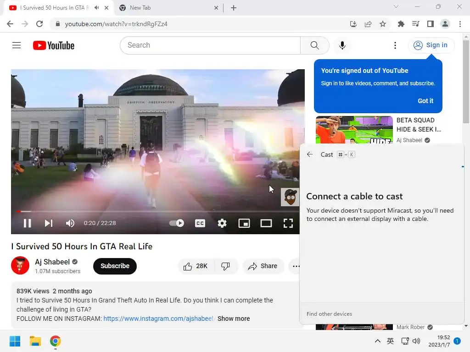Screen dimensions: 470x352
Task: Open Windows Start menu
Action: coord(15,341)
